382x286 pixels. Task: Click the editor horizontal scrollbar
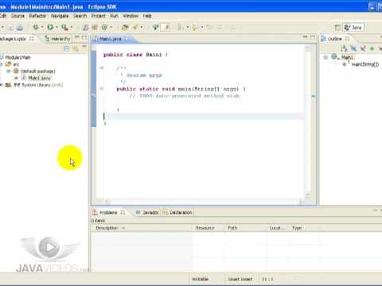point(203,202)
